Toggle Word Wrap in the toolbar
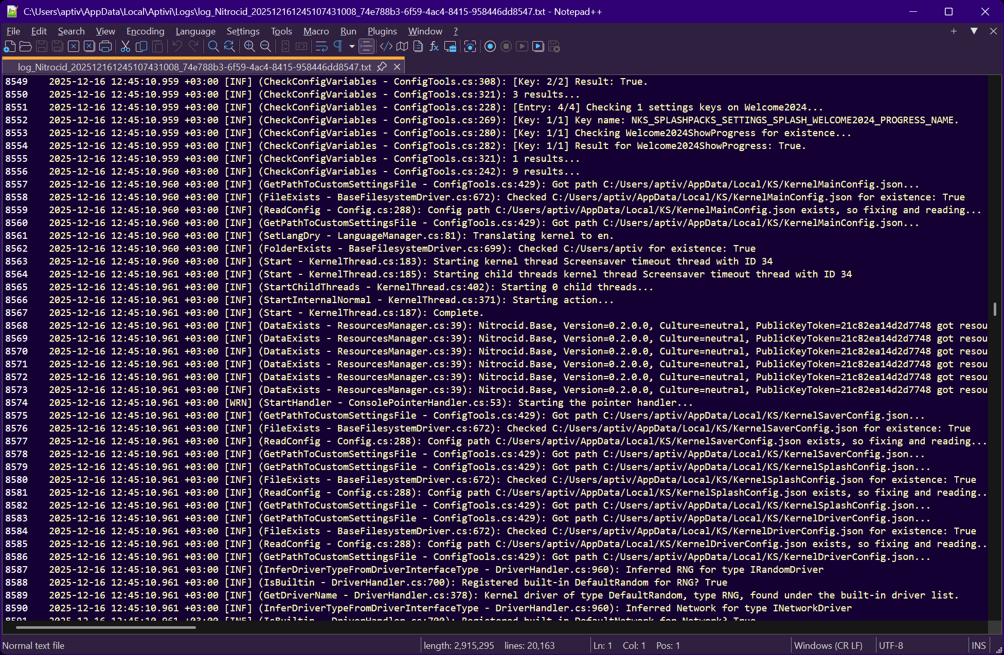The height and width of the screenshot is (655, 1004). click(x=321, y=47)
